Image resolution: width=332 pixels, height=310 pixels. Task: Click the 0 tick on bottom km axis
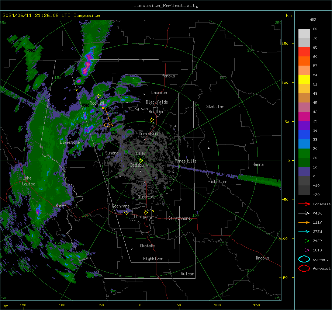[x=140, y=305]
